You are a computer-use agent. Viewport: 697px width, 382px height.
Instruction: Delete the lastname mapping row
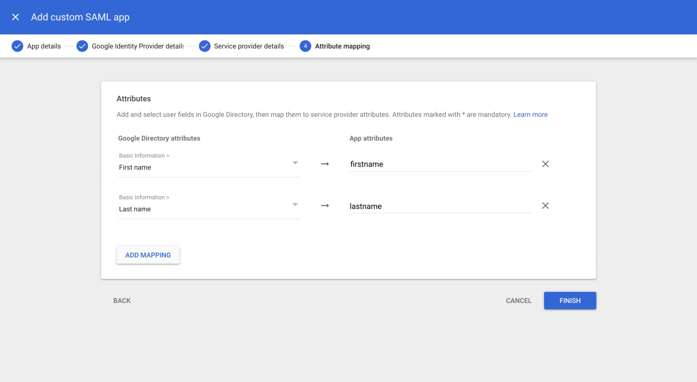[x=545, y=206]
